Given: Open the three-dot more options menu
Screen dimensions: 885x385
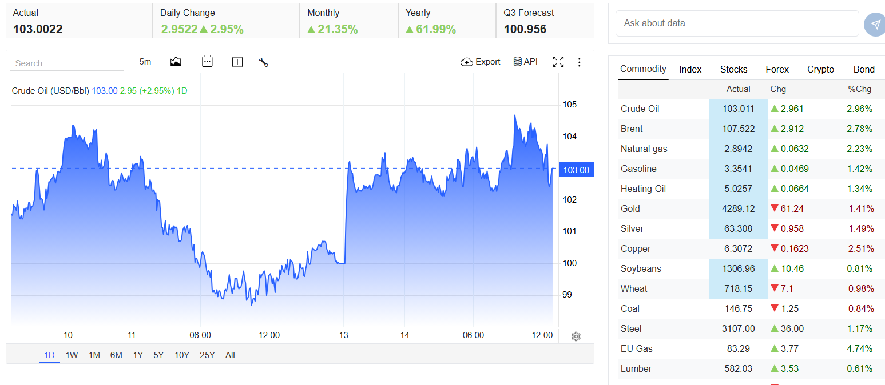Looking at the screenshot, I should (x=580, y=62).
